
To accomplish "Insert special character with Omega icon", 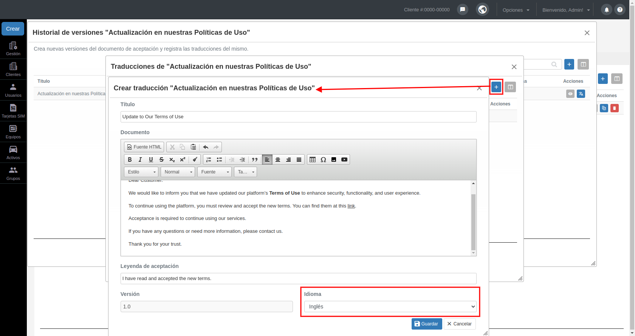I will click(x=323, y=159).
